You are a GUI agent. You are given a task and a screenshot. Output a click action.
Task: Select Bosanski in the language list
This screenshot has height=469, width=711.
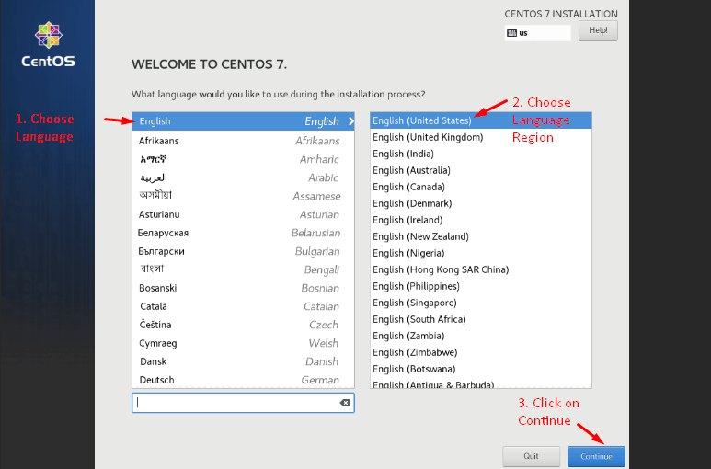pos(243,288)
